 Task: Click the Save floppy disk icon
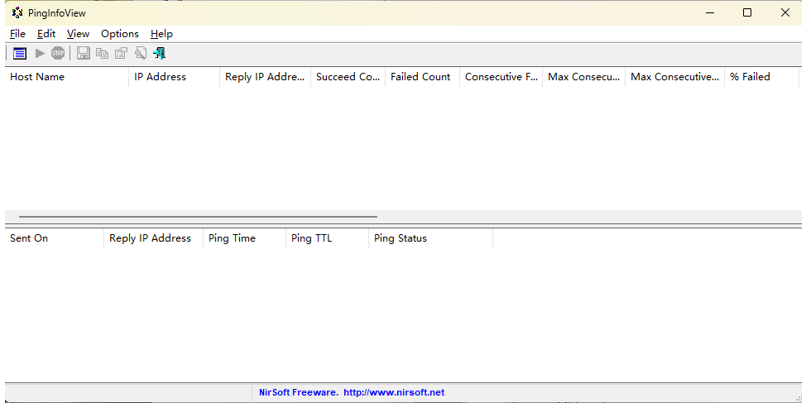84,53
